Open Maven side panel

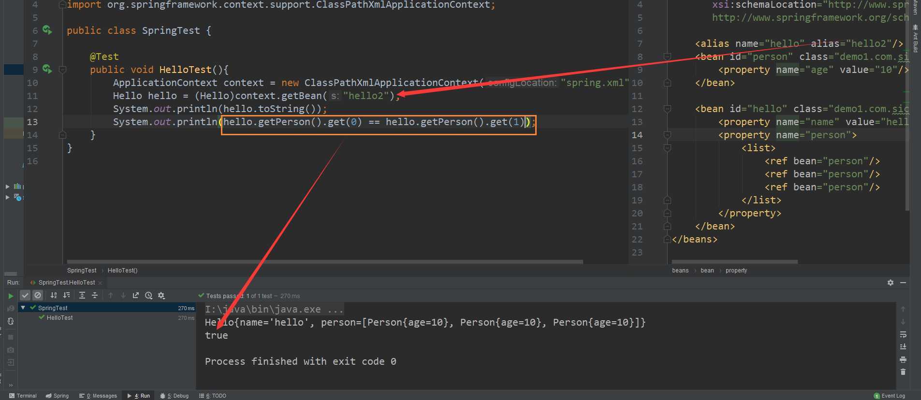(915, 7)
